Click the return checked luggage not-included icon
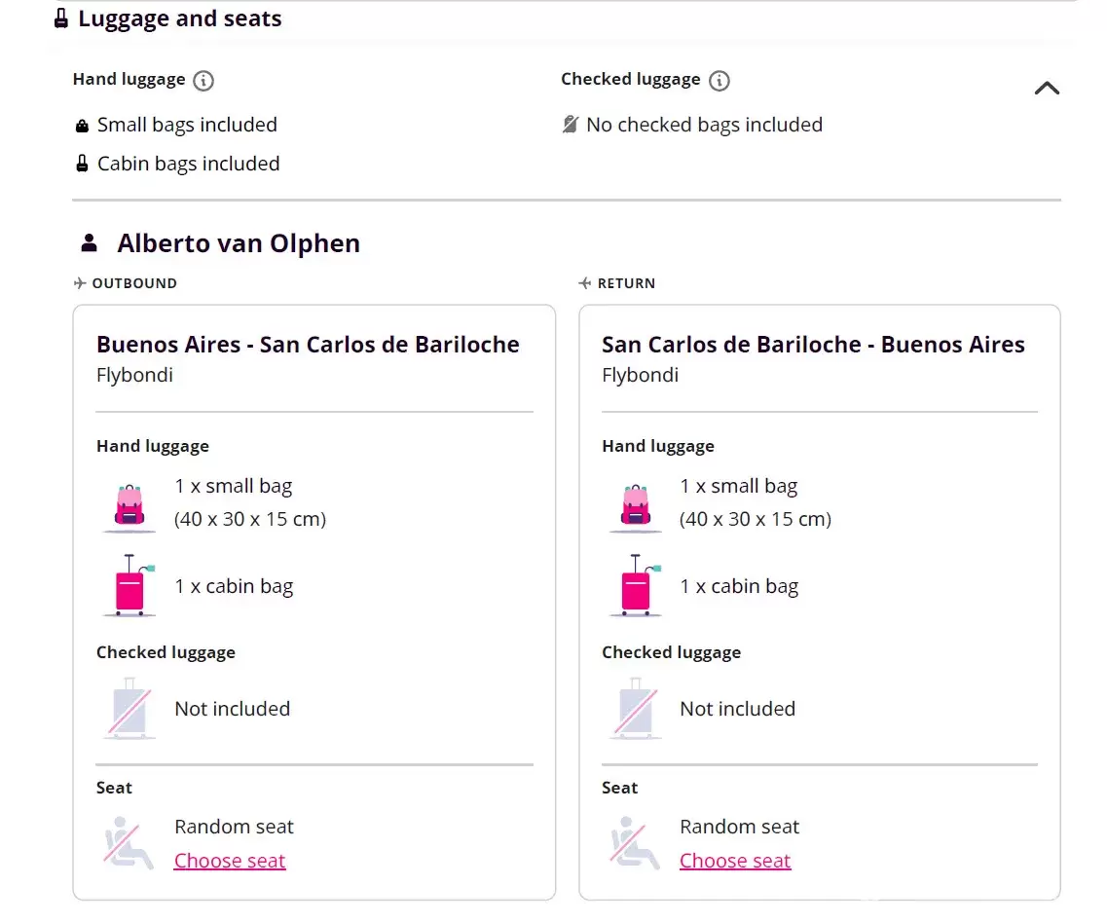The width and height of the screenshot is (1107, 922). click(x=636, y=709)
